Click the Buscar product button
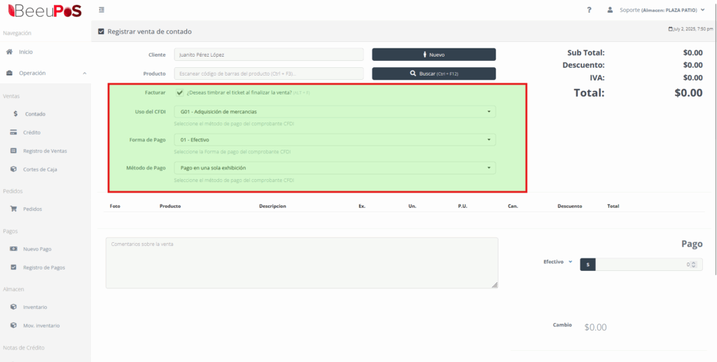 click(x=433, y=74)
